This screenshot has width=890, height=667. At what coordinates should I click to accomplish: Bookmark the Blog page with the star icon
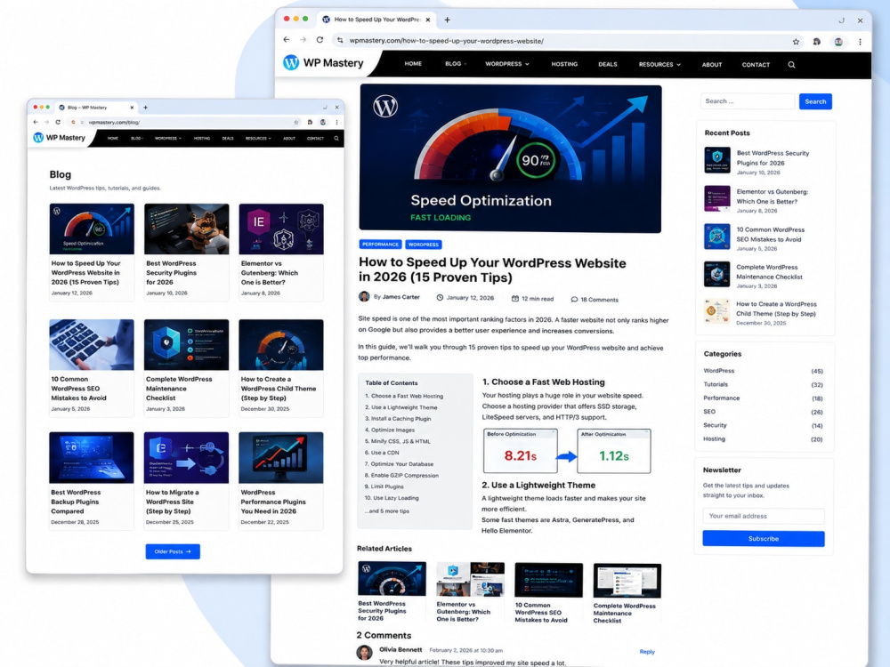coord(295,122)
